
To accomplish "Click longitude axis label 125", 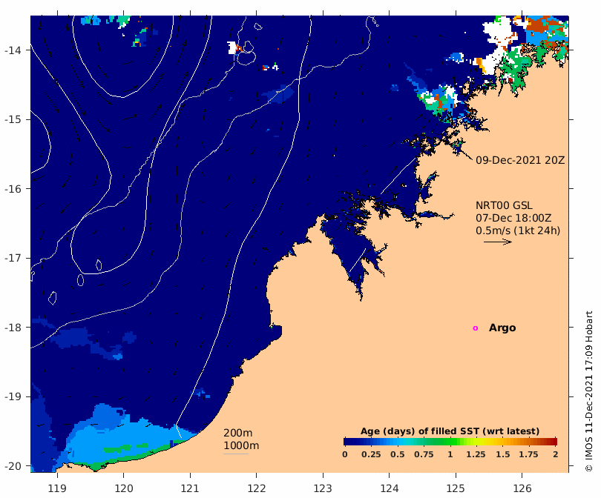I will pyautogui.click(x=456, y=488).
